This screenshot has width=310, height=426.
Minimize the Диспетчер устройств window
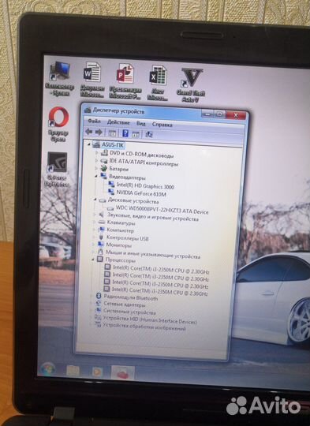[207, 114]
